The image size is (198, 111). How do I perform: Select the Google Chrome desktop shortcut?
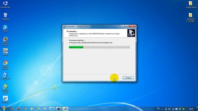point(5,65)
